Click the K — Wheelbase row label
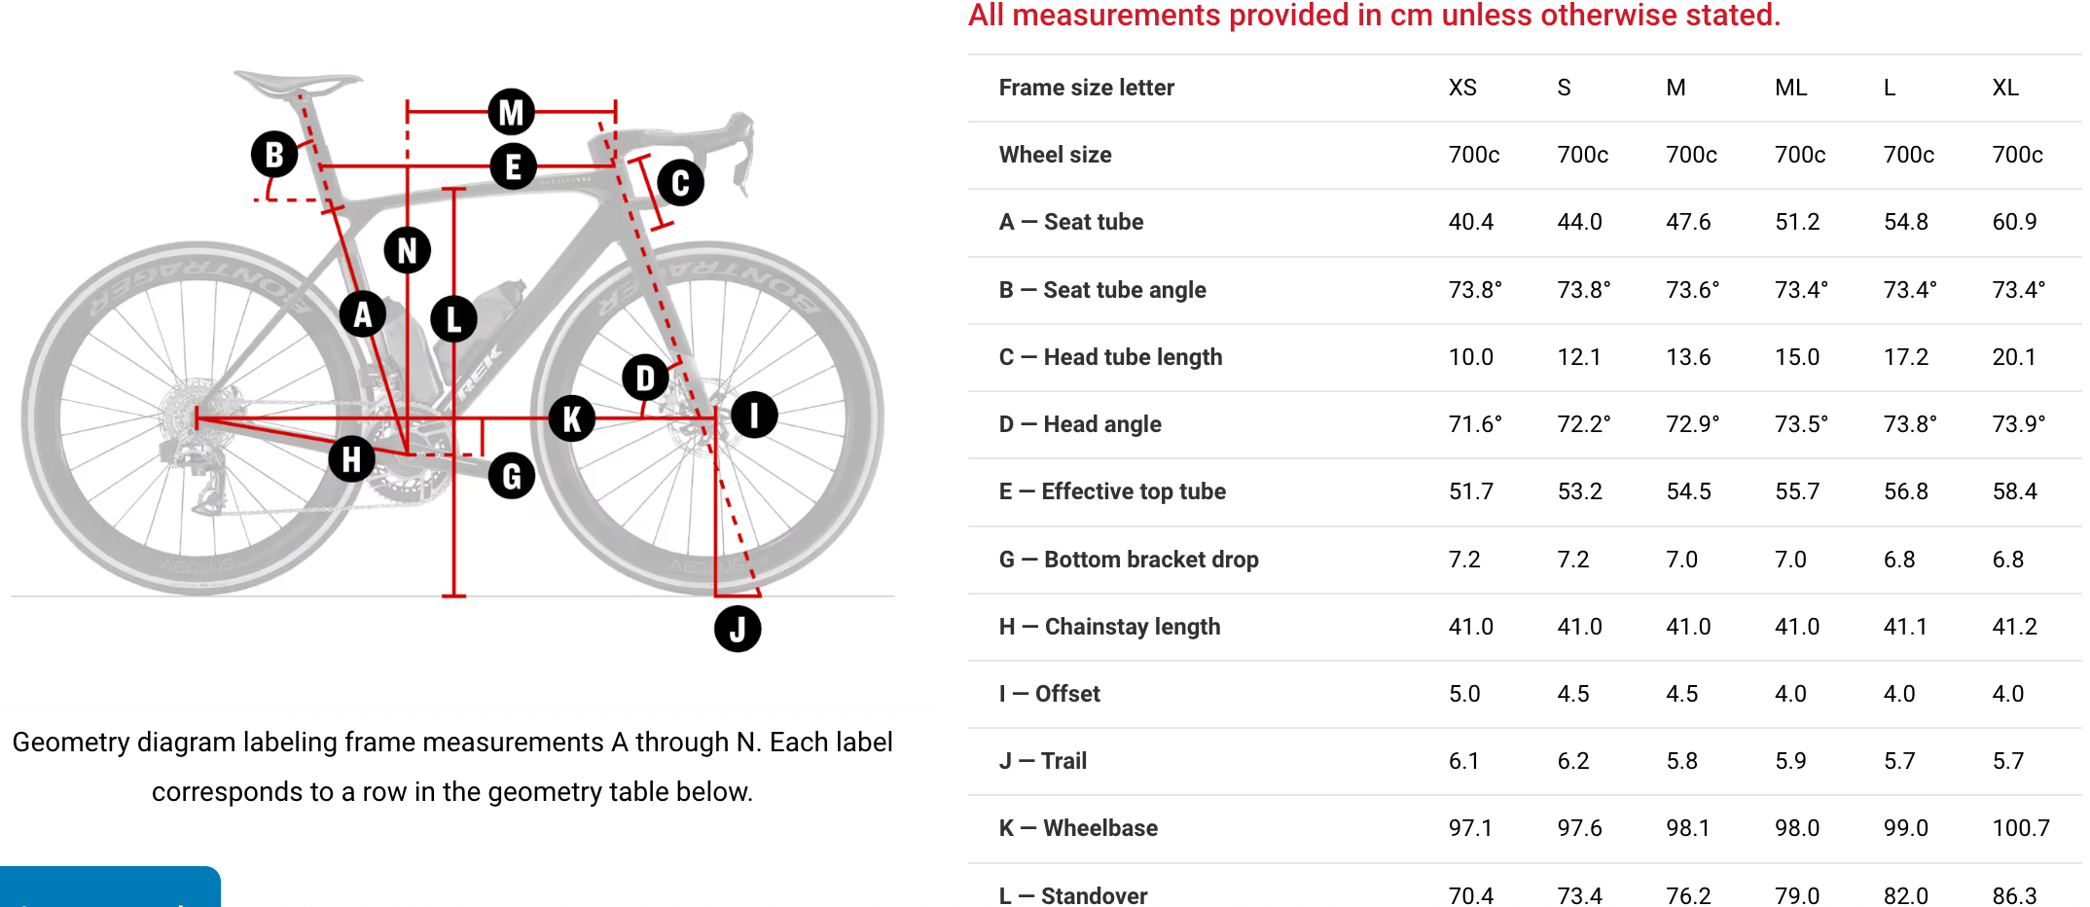 pos(1078,828)
